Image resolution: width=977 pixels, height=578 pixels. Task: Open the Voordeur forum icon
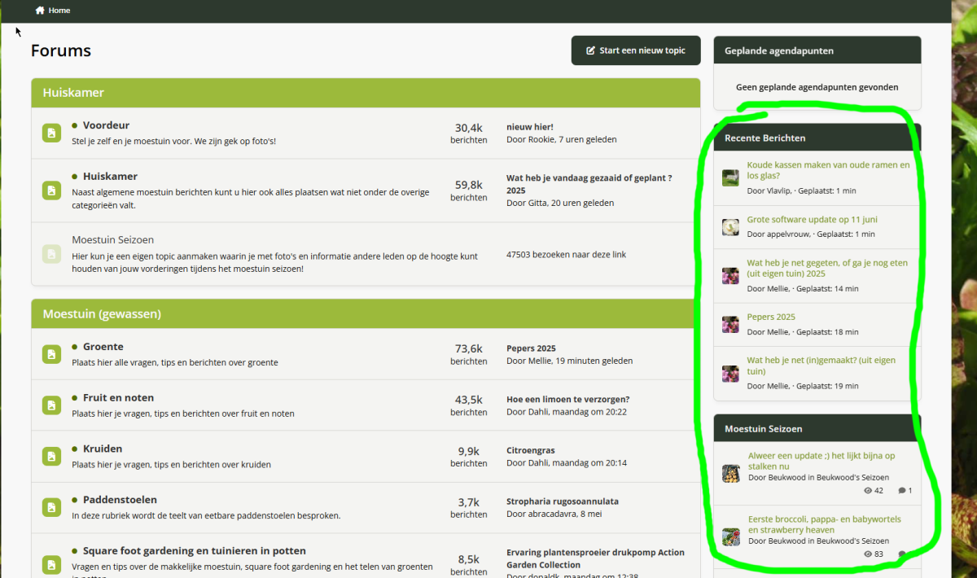pyautogui.click(x=51, y=133)
